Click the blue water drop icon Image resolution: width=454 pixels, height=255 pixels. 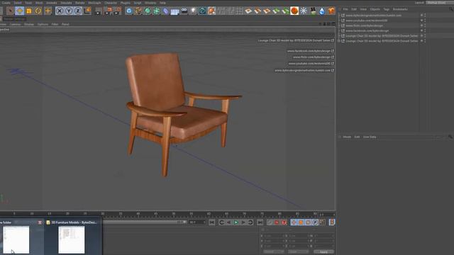pos(322,11)
